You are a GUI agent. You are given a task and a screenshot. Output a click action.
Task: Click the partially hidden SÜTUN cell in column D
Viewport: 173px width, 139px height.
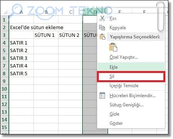(90, 35)
